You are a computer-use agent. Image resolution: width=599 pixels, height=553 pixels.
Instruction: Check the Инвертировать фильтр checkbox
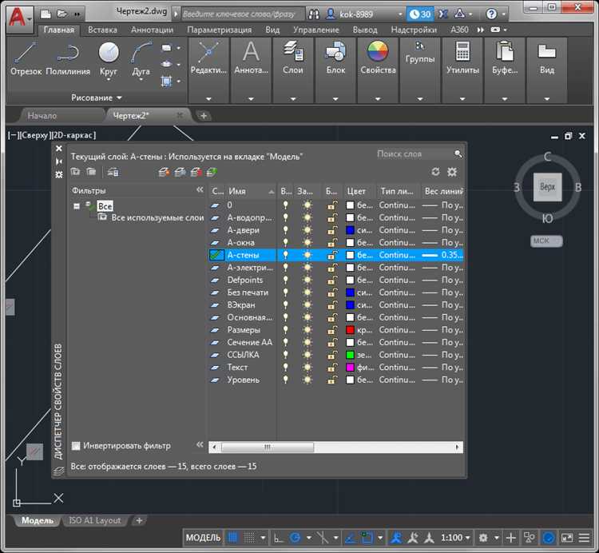click(x=76, y=446)
